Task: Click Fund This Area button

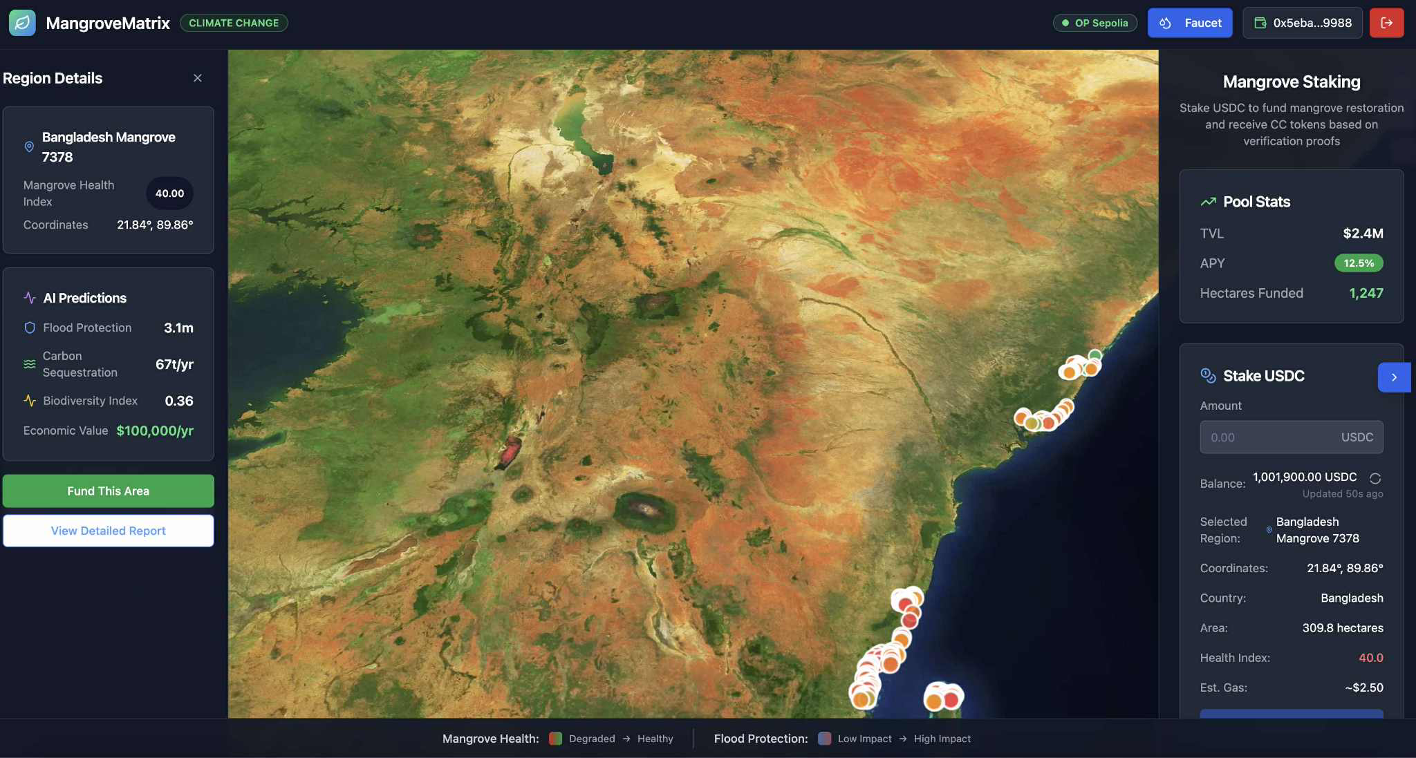Action: [109, 491]
